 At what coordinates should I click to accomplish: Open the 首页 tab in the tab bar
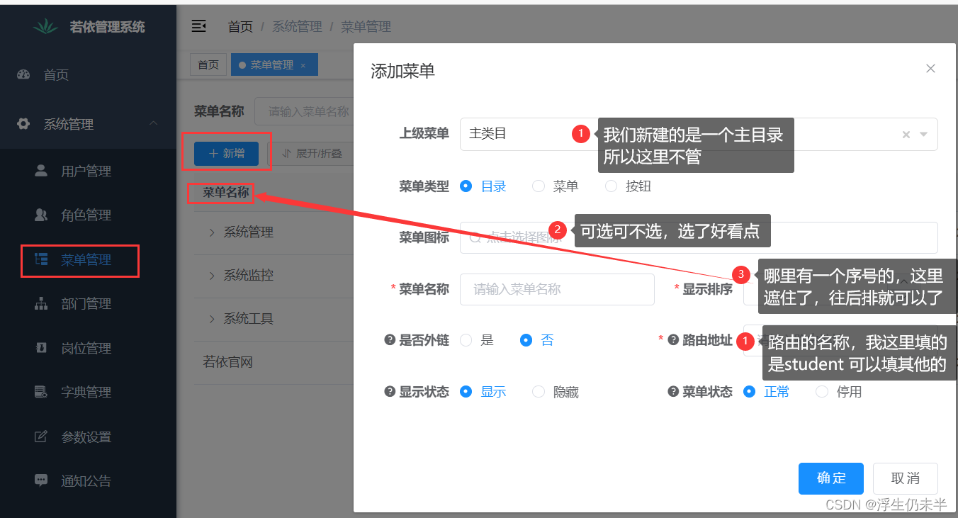pos(208,64)
